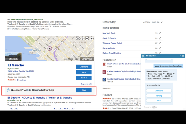
Task: Zoom out the map with minus icon
Action: click(87, 38)
